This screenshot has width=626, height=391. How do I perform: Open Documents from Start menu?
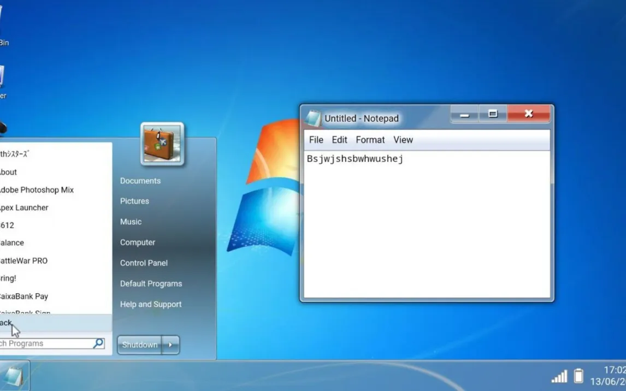(x=140, y=181)
